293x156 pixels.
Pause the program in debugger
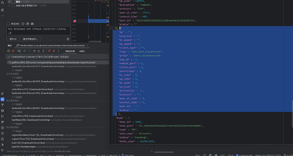pyautogui.click(x=30, y=51)
